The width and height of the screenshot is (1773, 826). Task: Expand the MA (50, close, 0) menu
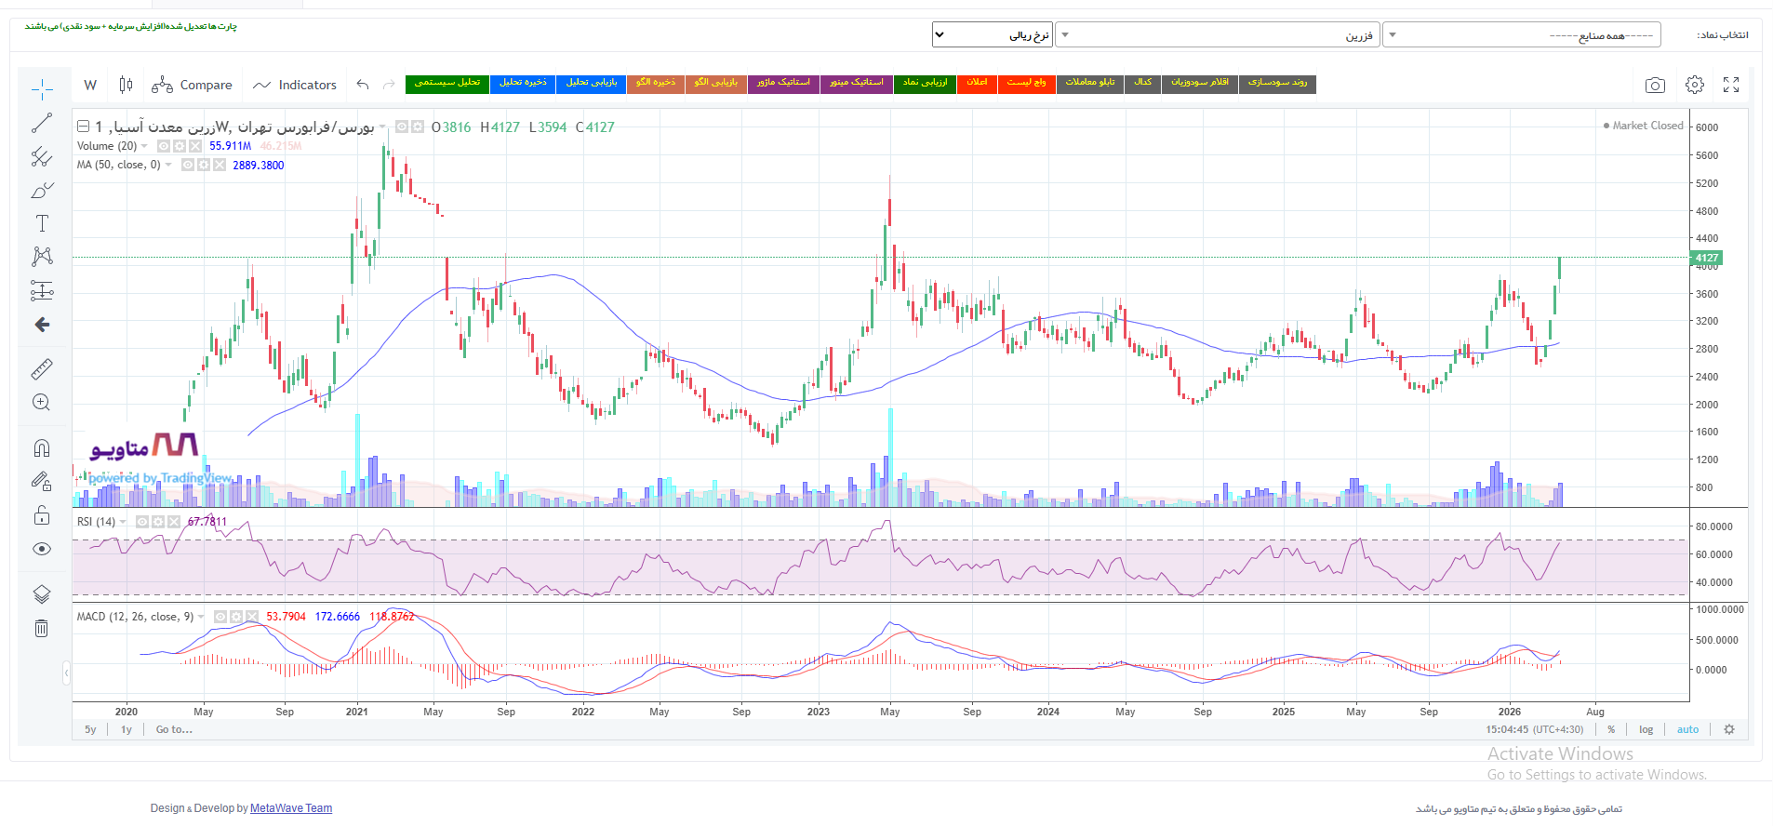pos(168,165)
